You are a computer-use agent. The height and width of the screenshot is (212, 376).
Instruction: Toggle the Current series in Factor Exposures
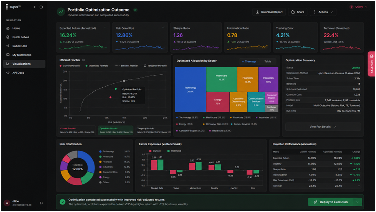155,151
